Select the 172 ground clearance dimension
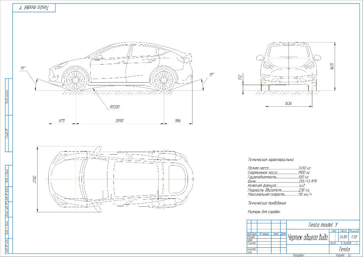Image resolution: width=363 pixels, height=257 pixels. tap(240, 77)
